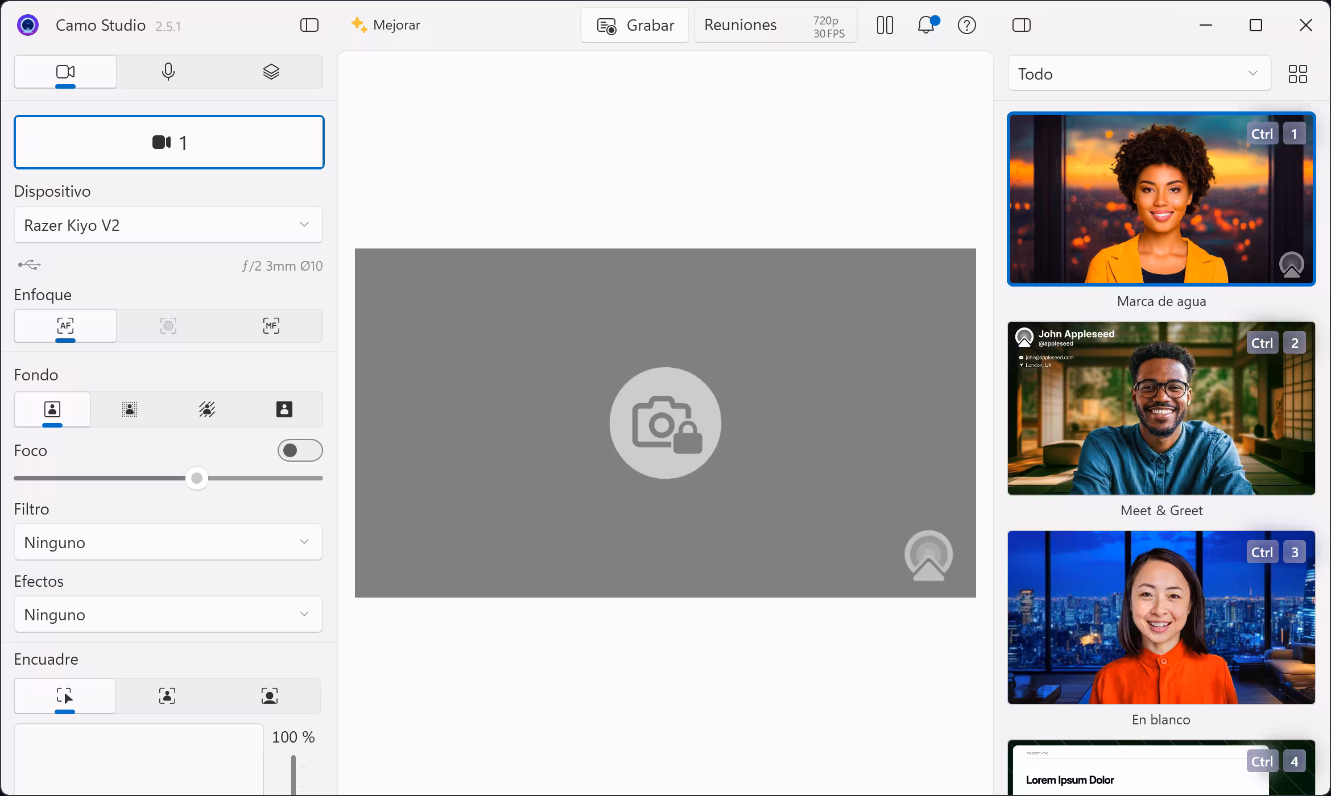Image resolution: width=1331 pixels, height=796 pixels.
Task: Select manual focus MF mode
Action: tap(271, 326)
